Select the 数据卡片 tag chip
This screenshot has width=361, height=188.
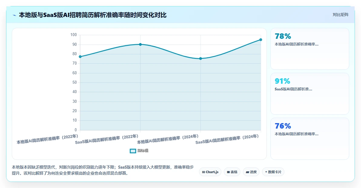(x=273, y=172)
